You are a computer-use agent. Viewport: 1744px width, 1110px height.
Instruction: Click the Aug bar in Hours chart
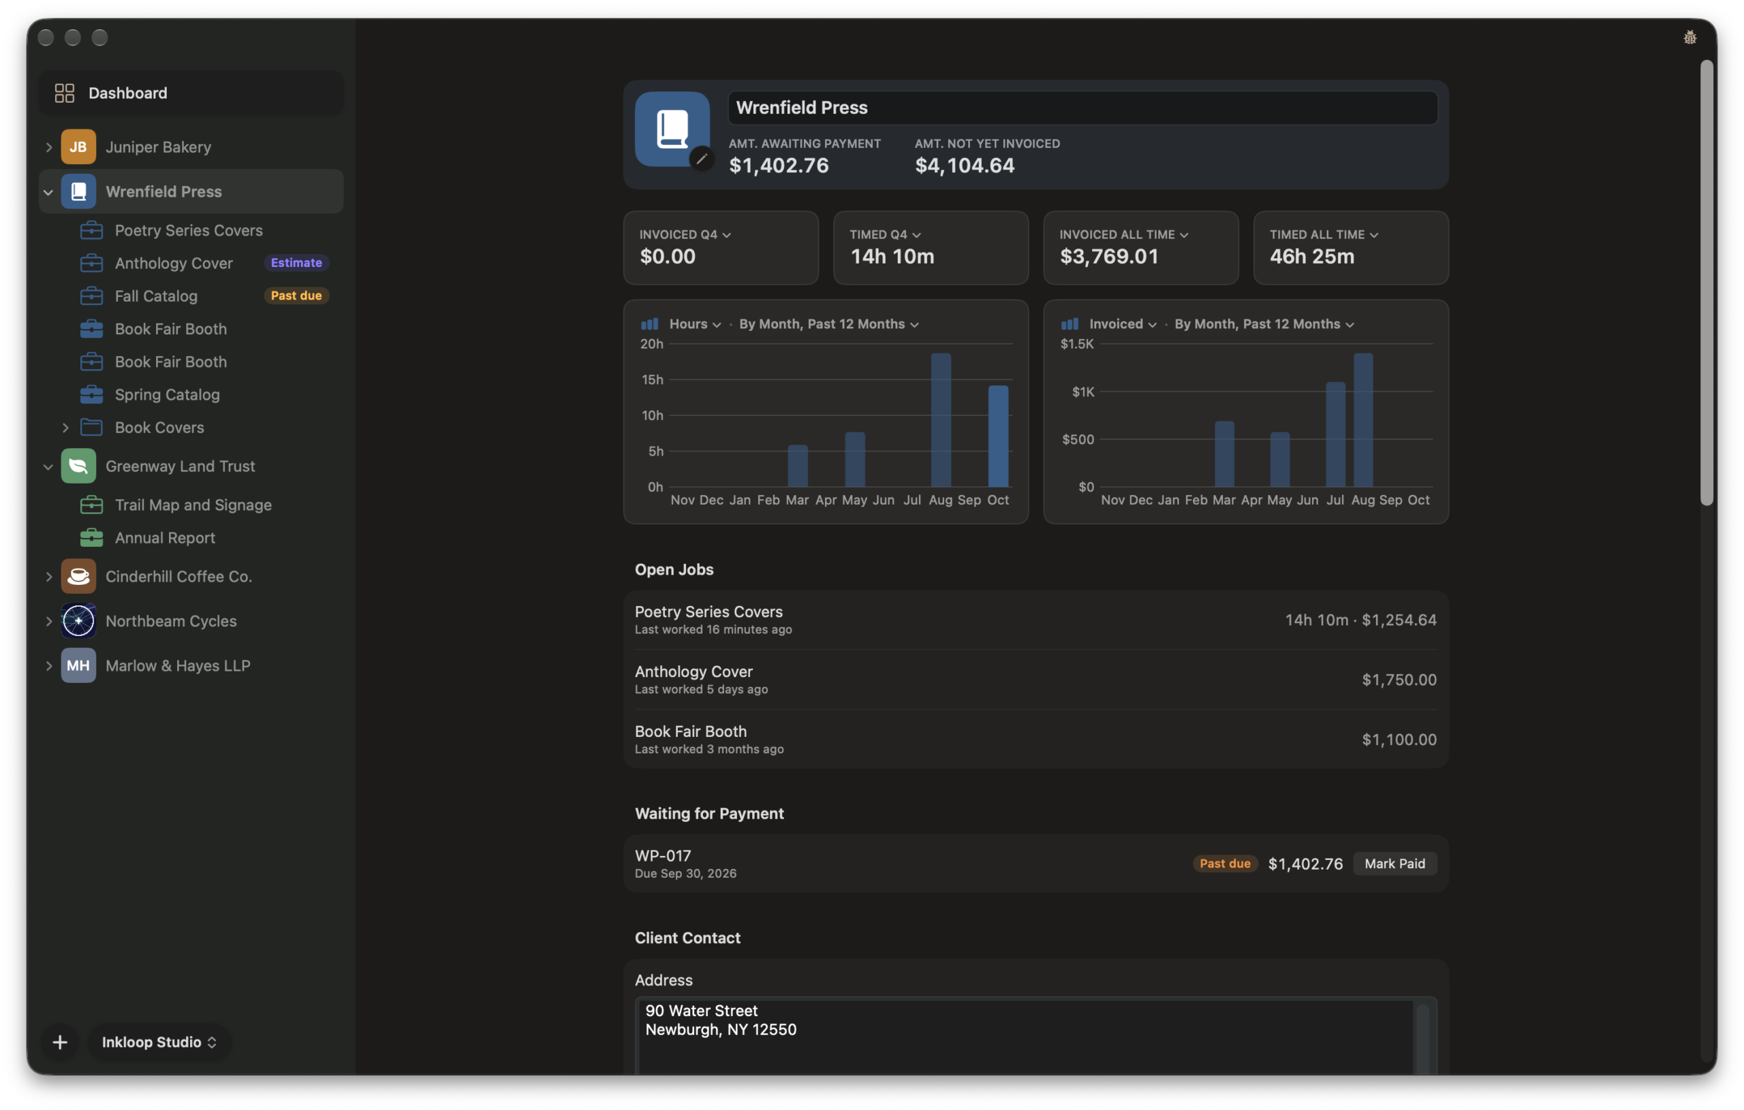(941, 420)
